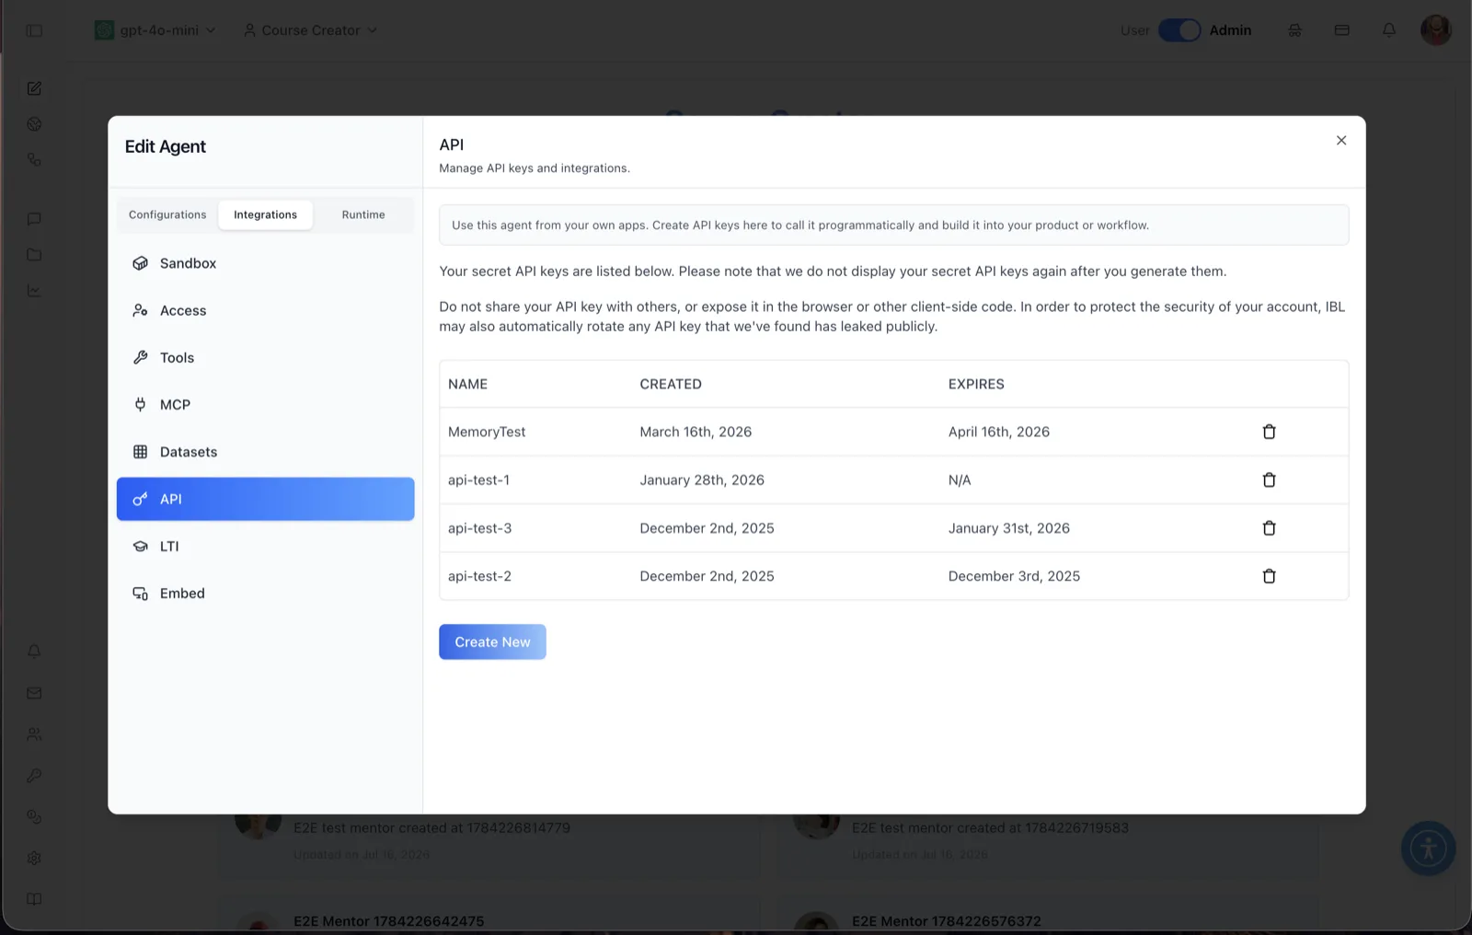
Task: Switch to the Configurations tab
Action: pyautogui.click(x=167, y=214)
